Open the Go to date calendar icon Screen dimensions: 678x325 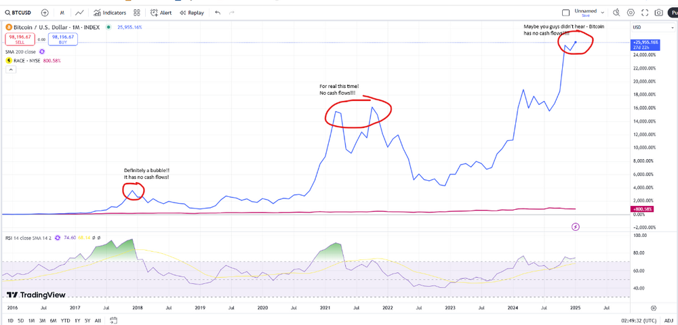pos(113,321)
